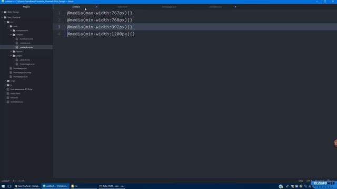Collapse the sass folder chevron
The image size is (337, 189).
click(8, 26)
